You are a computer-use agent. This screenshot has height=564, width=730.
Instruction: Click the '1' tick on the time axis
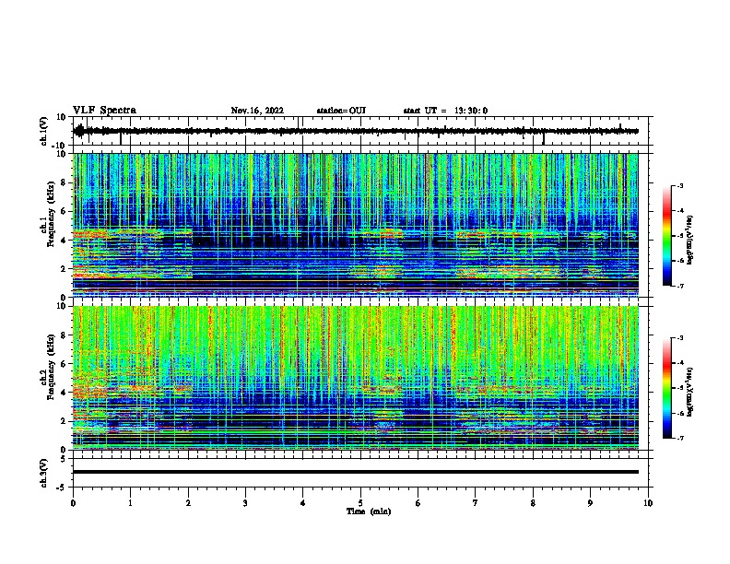(x=131, y=503)
